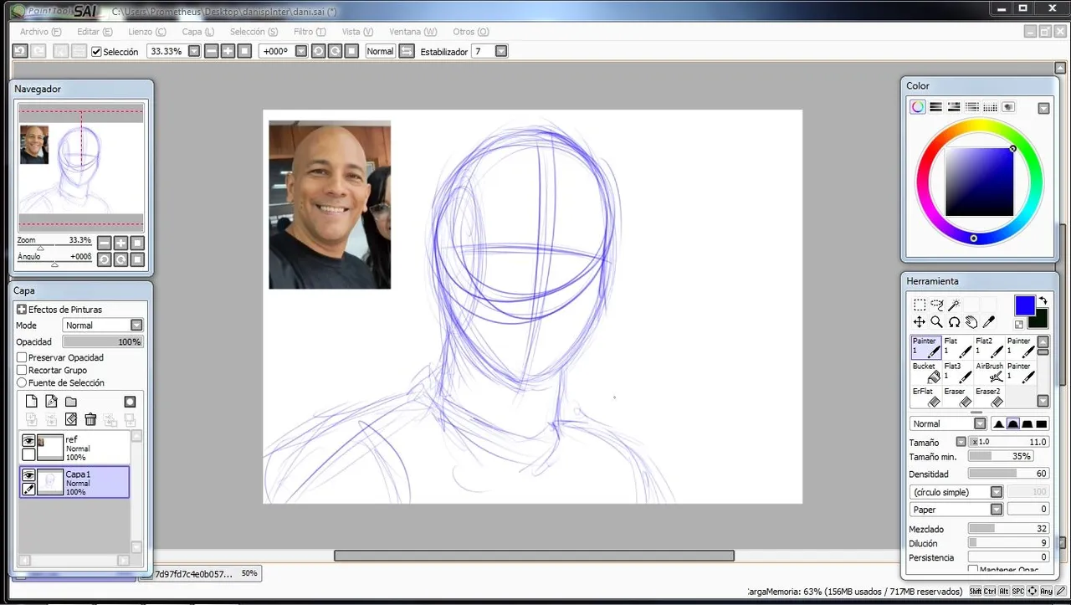
Task: Open the Capa menu
Action: coord(197,32)
